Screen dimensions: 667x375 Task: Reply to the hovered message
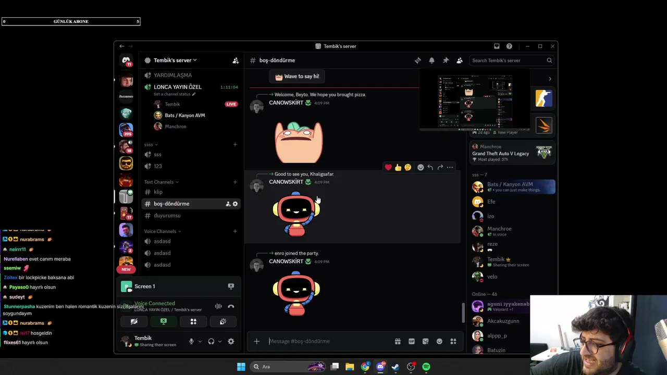point(430,167)
